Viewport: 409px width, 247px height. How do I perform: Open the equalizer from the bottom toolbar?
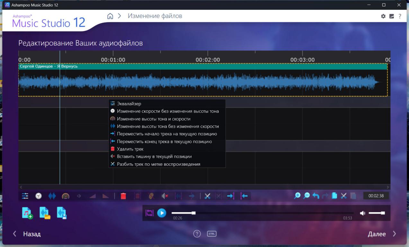coord(25,196)
